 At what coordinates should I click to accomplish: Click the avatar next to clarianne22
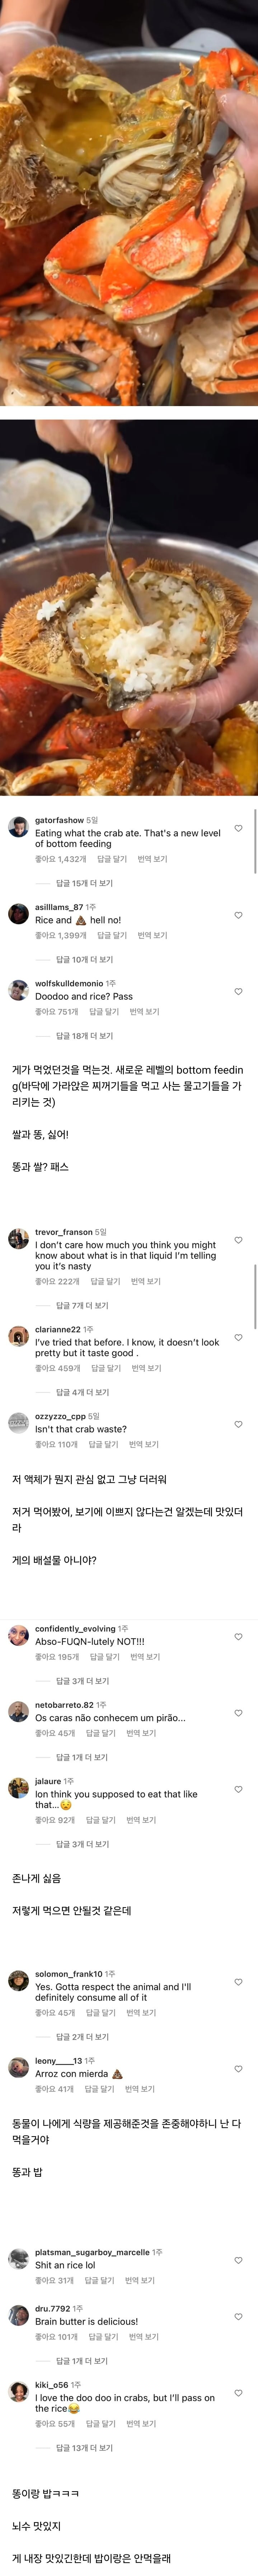18,1337
